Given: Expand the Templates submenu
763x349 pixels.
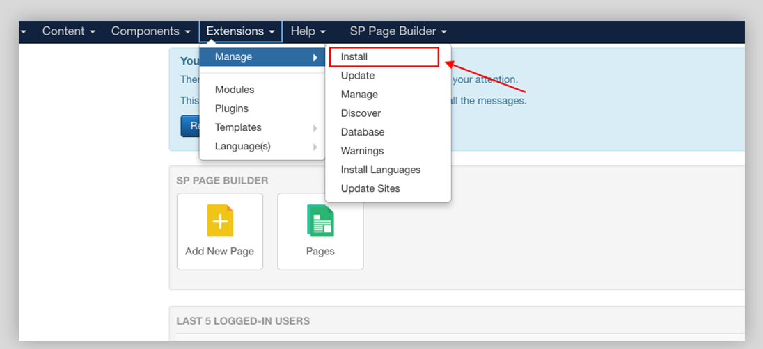Looking at the screenshot, I should [x=239, y=127].
